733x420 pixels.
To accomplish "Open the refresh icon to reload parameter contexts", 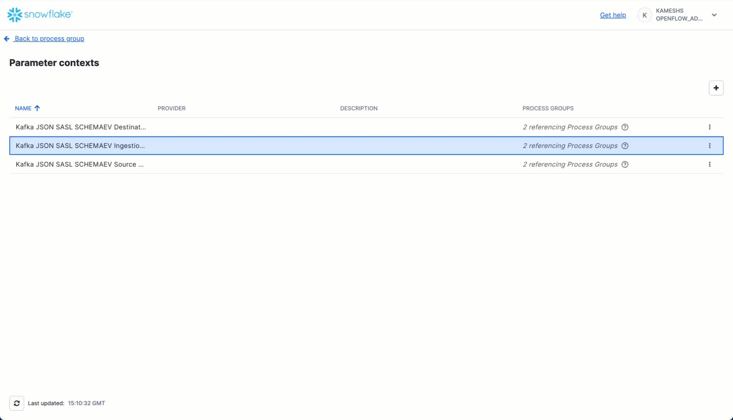I will [x=17, y=403].
